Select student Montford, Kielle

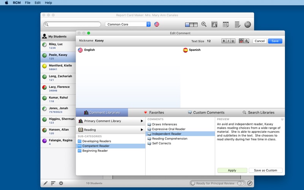tap(58, 68)
